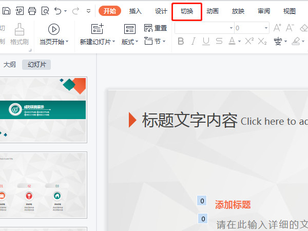Screen dimensions: 308x231
Task: Select the Slides (幻灯片) panel button
Action: coord(36,65)
